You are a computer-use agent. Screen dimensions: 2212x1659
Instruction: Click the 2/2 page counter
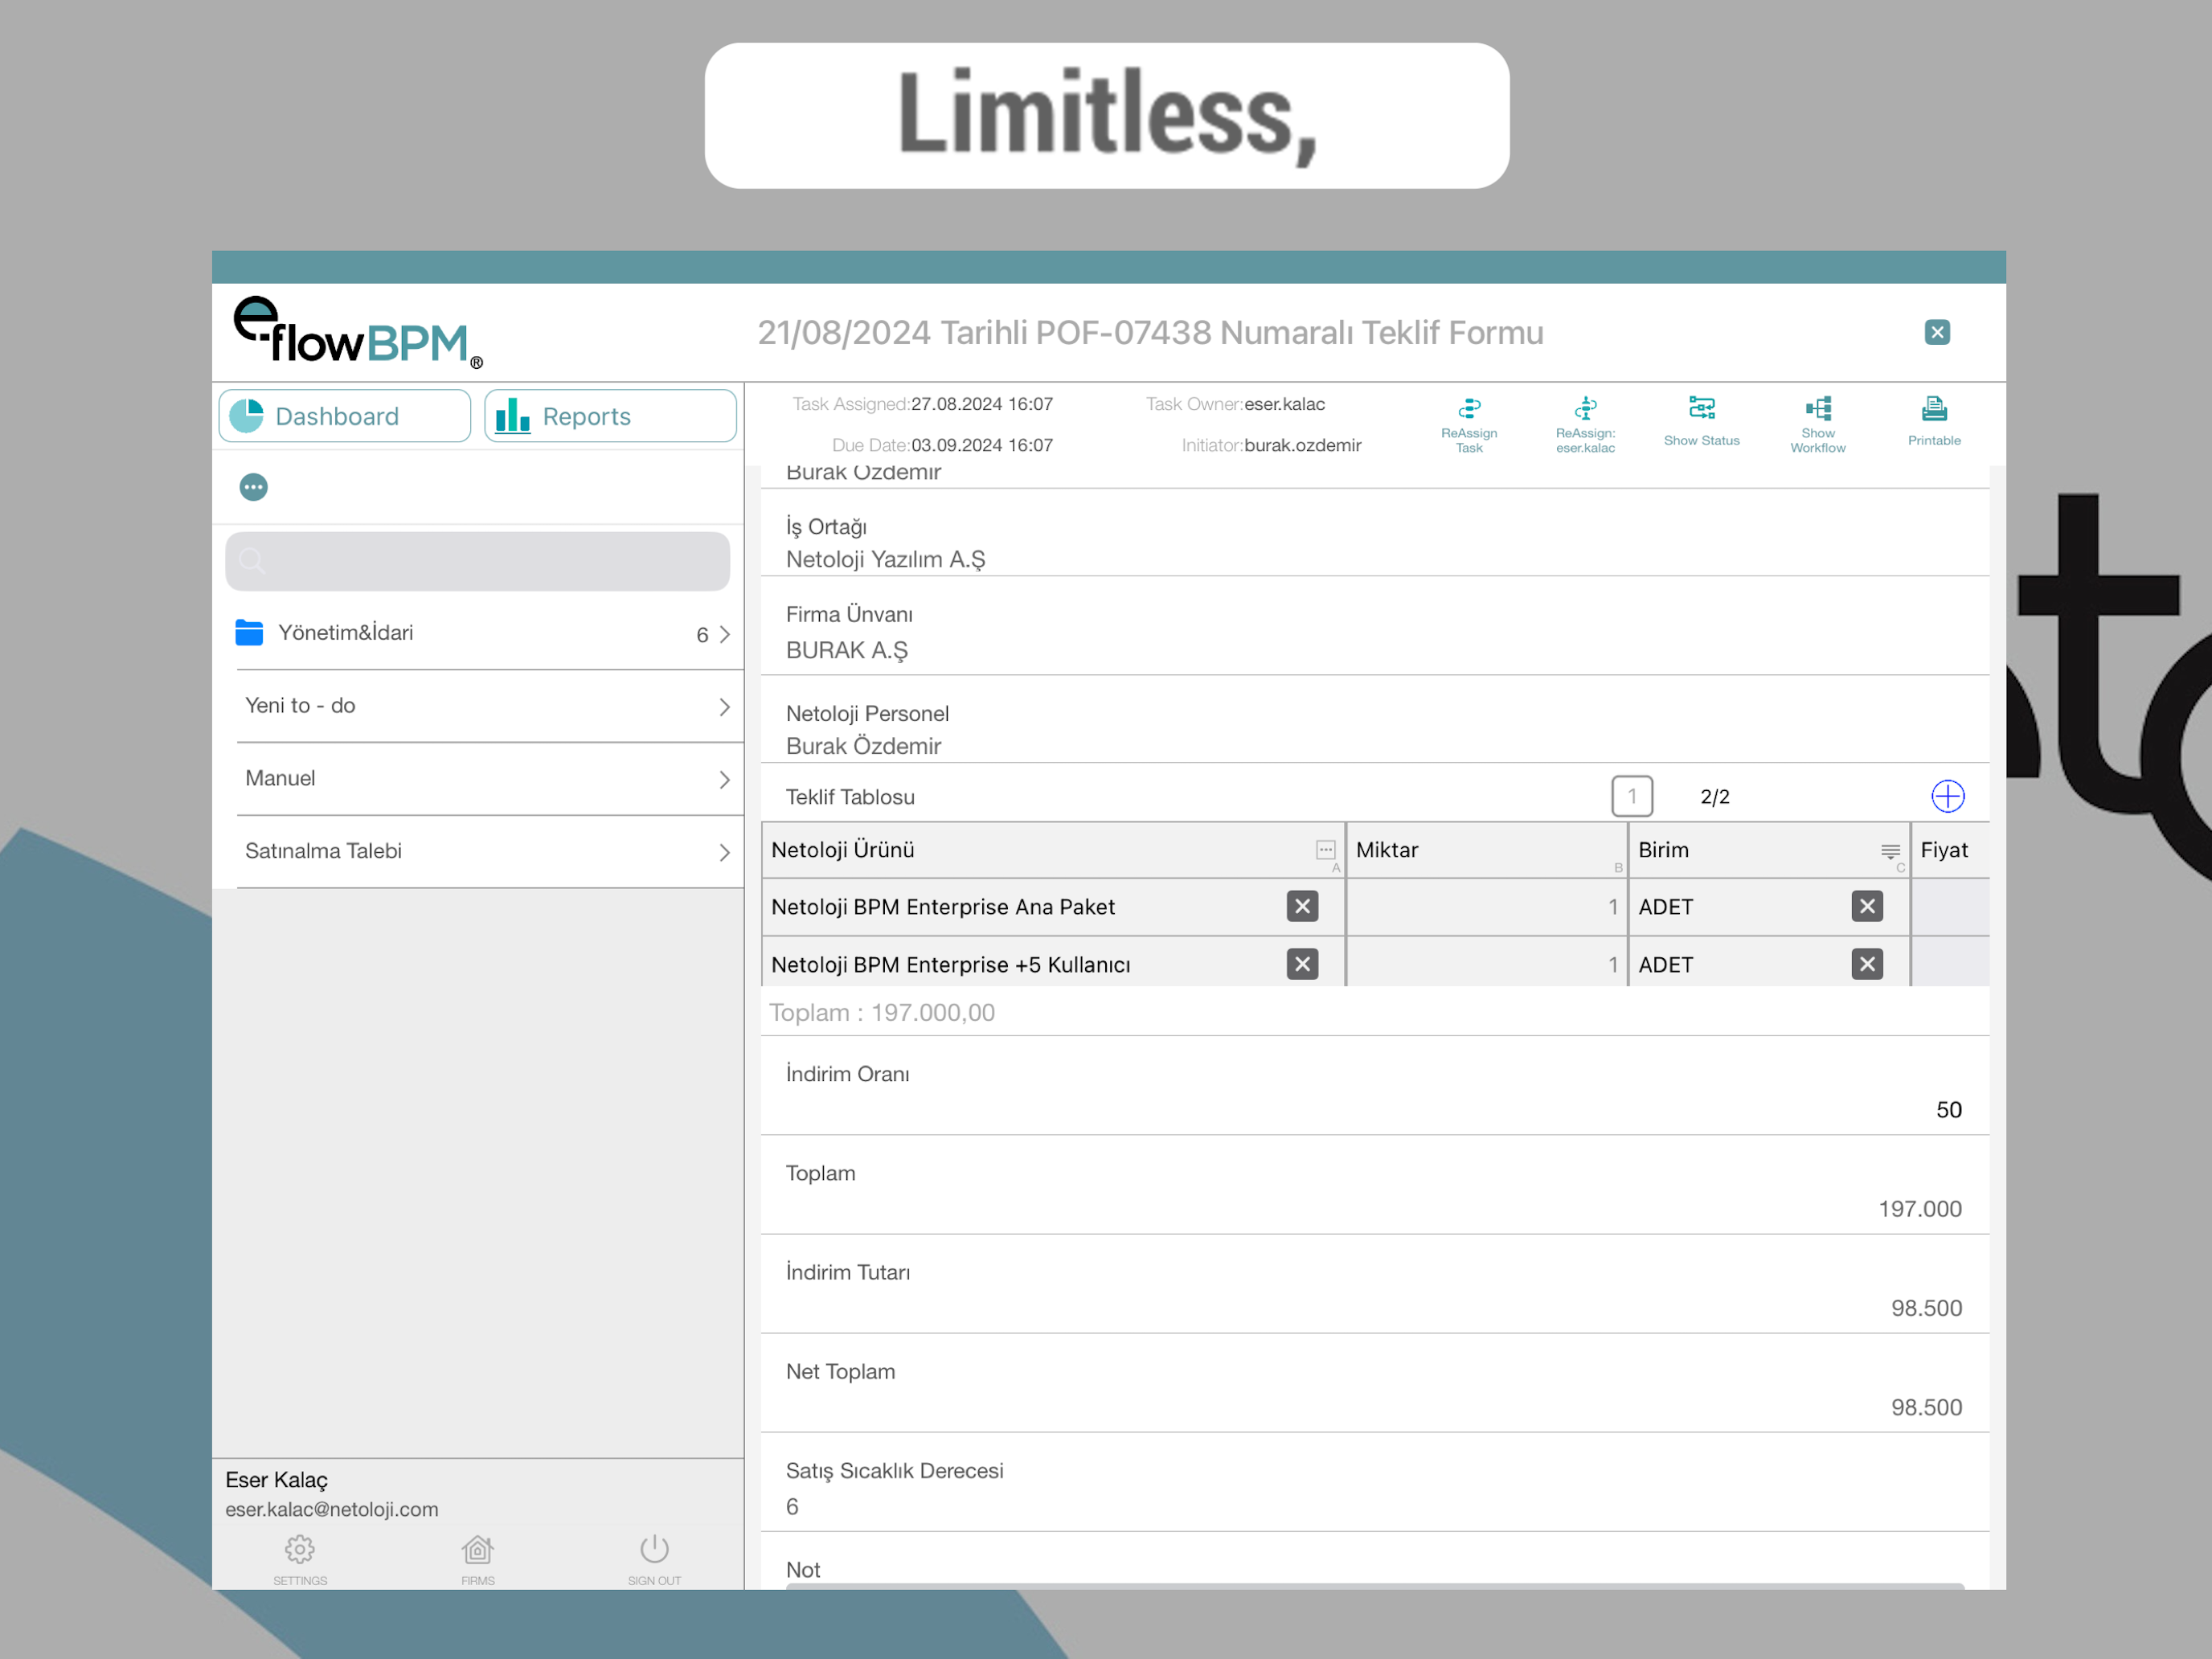[1714, 797]
